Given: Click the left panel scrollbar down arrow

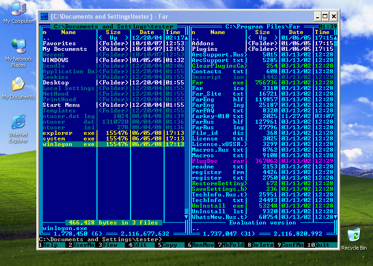Looking at the screenshot, I should [186, 217].
